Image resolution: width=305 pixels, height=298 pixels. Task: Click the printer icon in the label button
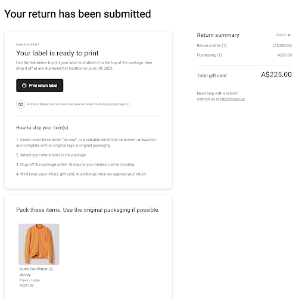coord(24,86)
